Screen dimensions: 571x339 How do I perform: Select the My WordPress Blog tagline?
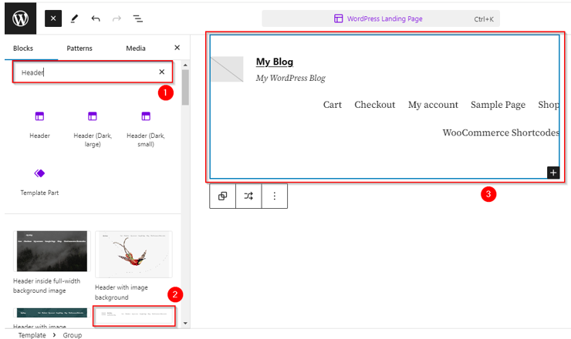pyautogui.click(x=291, y=79)
